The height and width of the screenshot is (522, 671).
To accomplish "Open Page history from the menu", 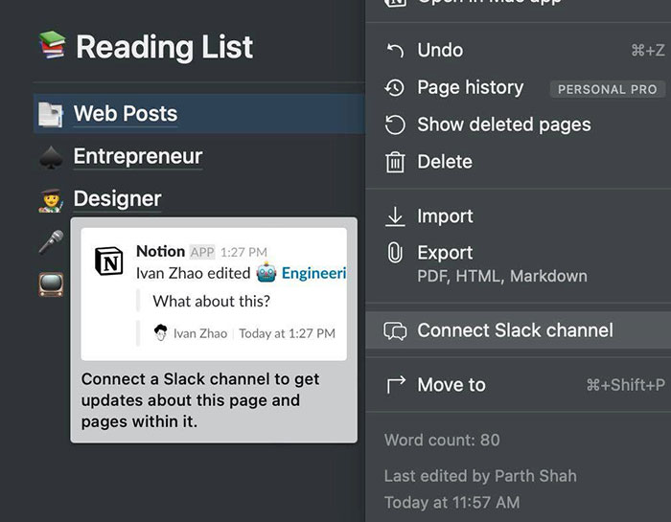I will point(470,88).
